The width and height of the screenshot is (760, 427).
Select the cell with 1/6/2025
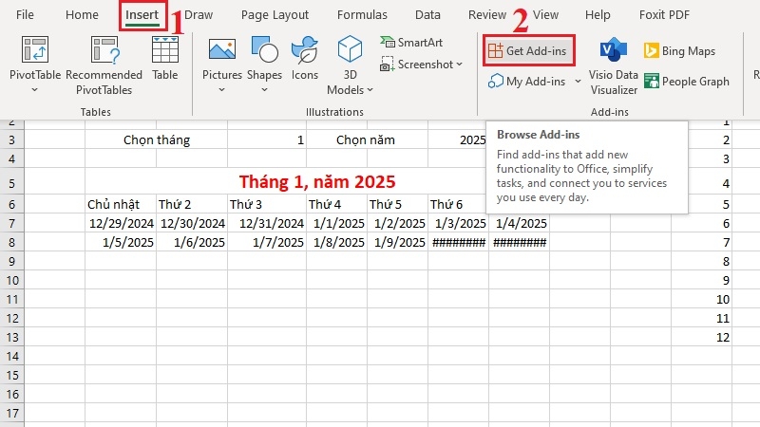192,242
